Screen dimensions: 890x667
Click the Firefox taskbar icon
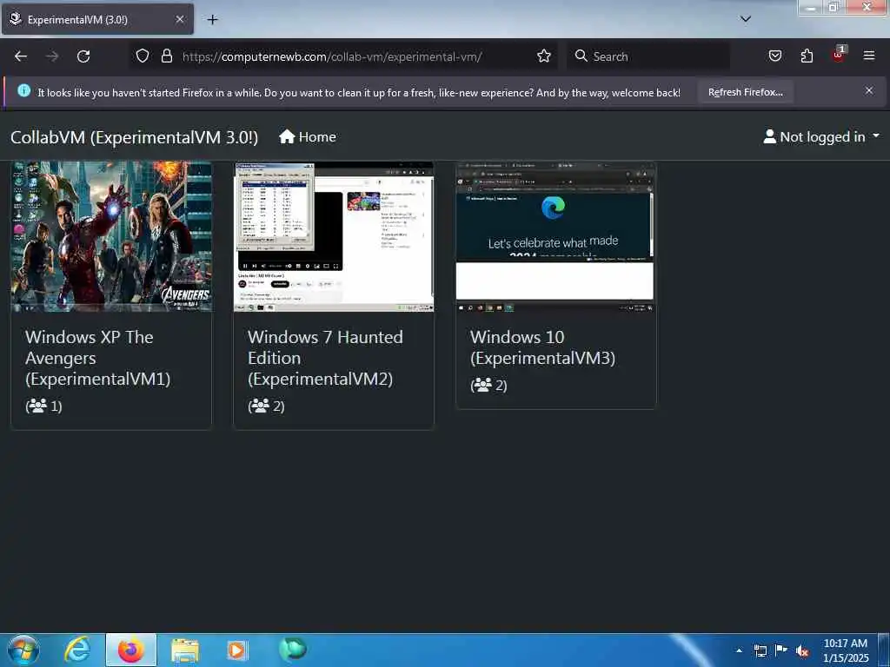(x=130, y=650)
